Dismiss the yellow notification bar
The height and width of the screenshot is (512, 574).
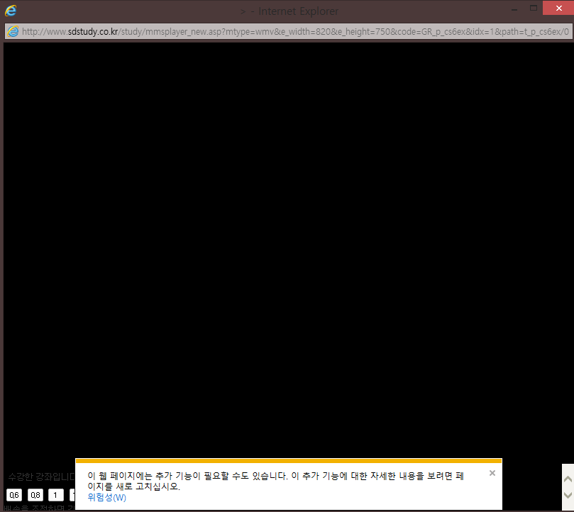coord(492,473)
